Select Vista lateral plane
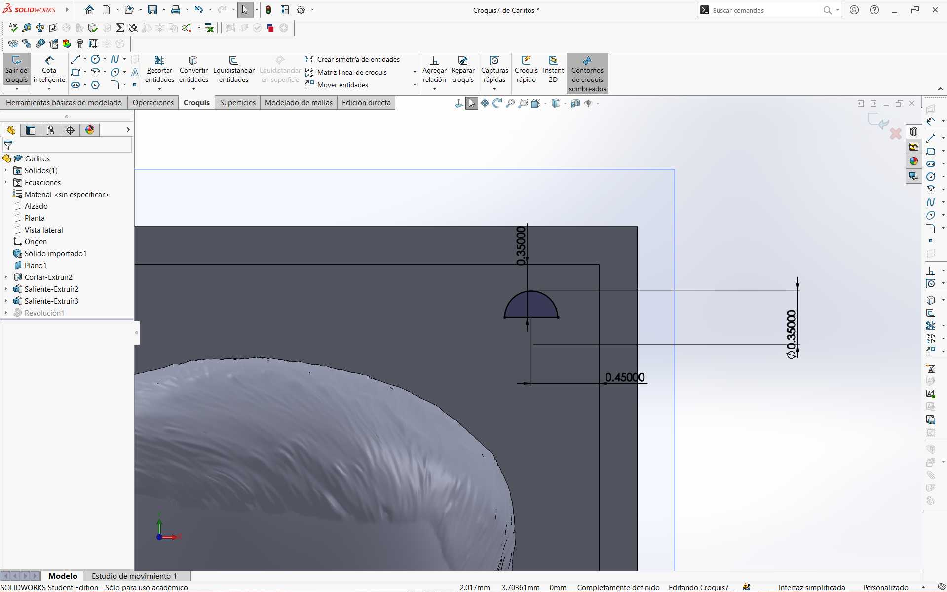The height and width of the screenshot is (592, 947). click(43, 230)
